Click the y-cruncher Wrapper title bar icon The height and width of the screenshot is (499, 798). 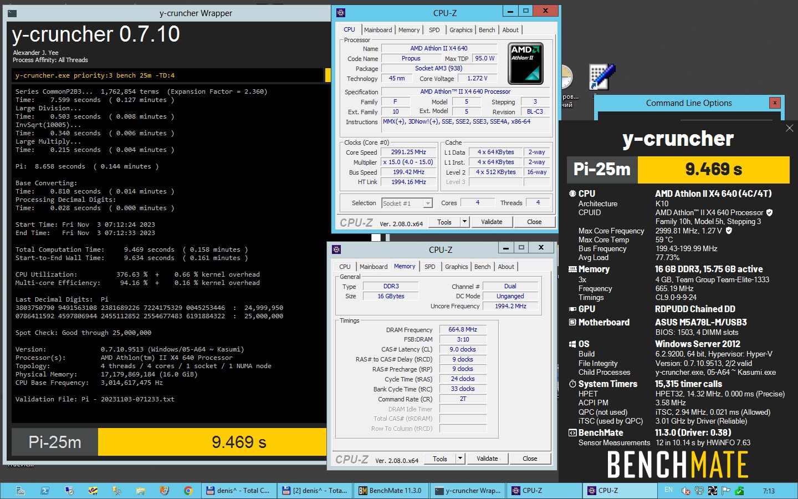[12, 13]
